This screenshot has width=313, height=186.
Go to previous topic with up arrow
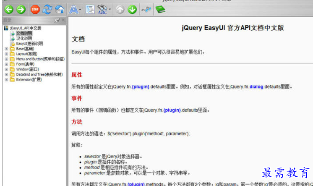120,9
